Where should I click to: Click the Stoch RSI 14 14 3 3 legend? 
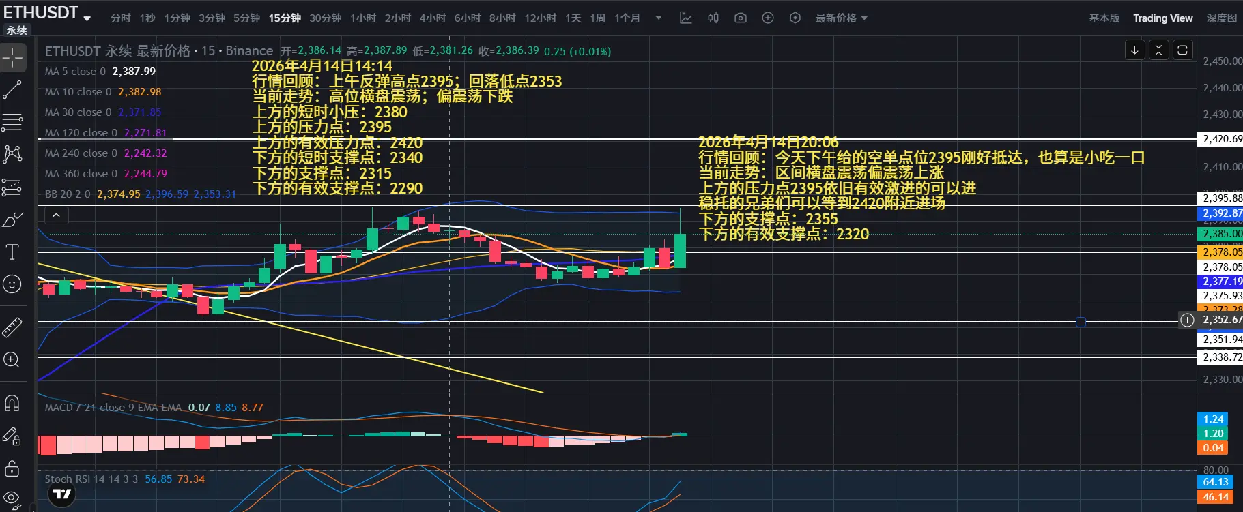tap(91, 479)
